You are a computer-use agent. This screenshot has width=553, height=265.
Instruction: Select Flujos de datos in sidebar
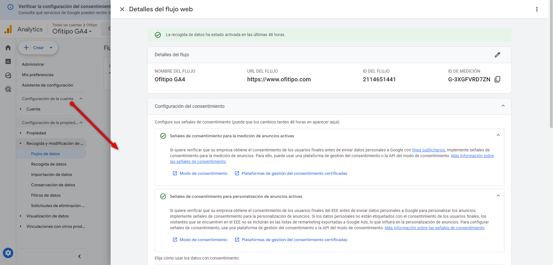[46, 154]
